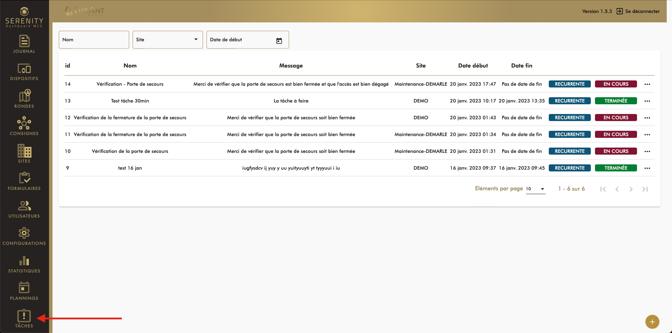
Task: Open the Configurations gear icon
Action: (x=24, y=236)
